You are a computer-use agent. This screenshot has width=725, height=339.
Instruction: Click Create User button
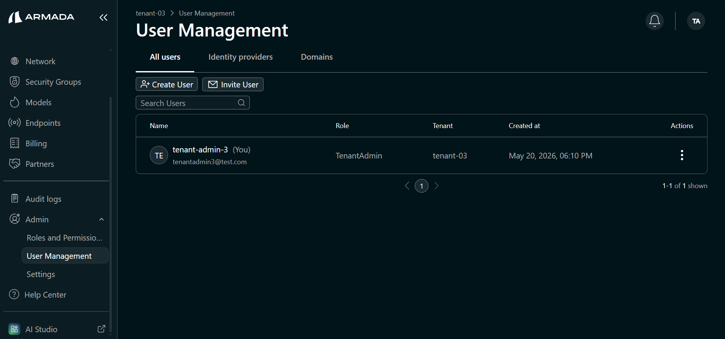pyautogui.click(x=167, y=84)
